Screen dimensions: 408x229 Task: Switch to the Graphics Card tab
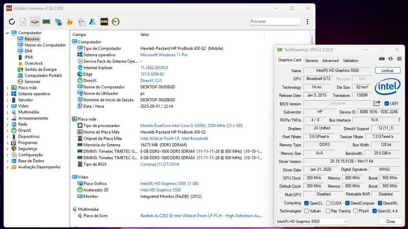coord(289,60)
